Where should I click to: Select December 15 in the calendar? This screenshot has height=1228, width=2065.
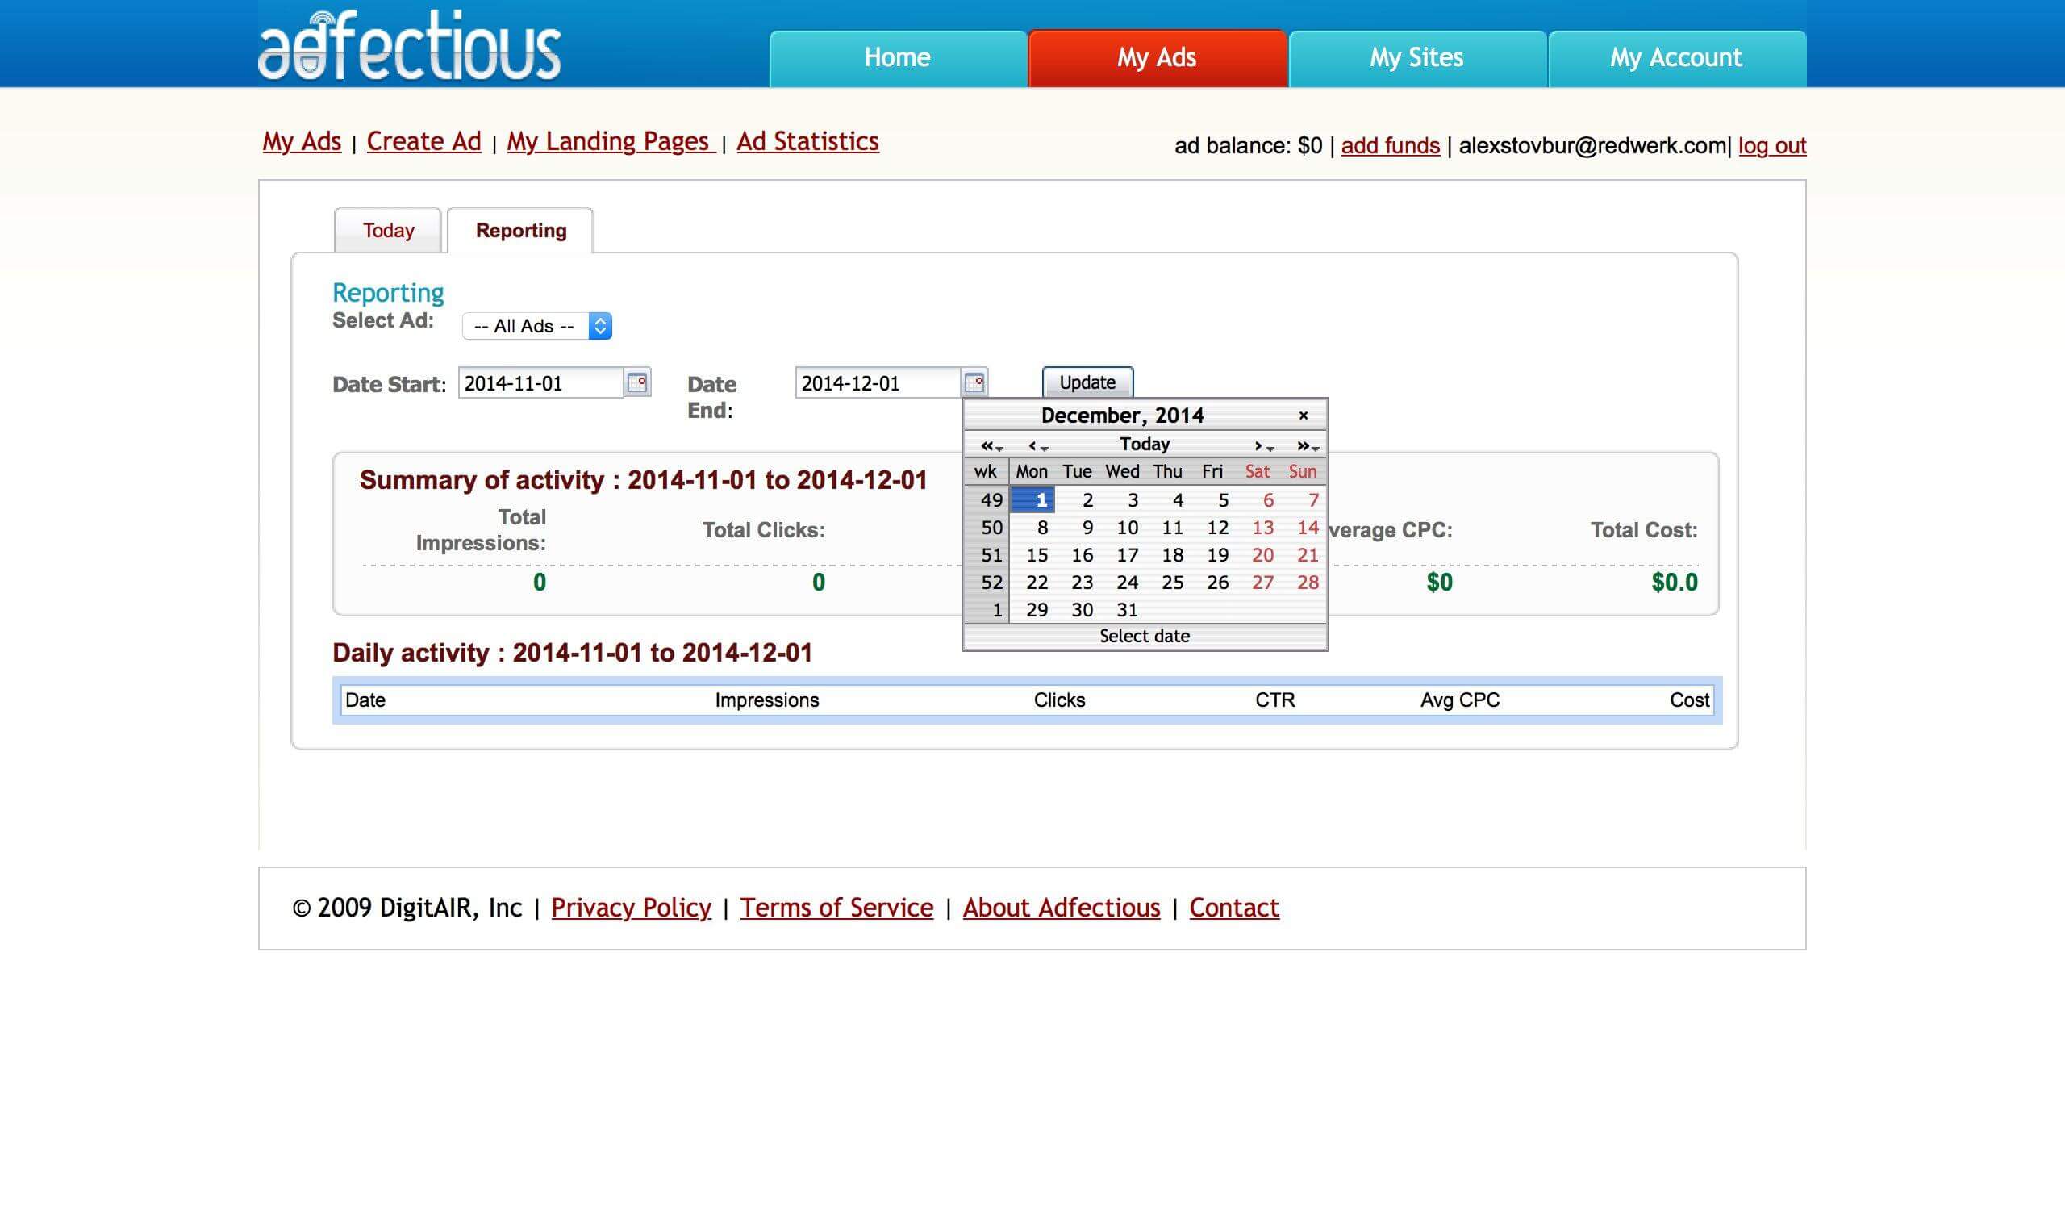(1032, 555)
